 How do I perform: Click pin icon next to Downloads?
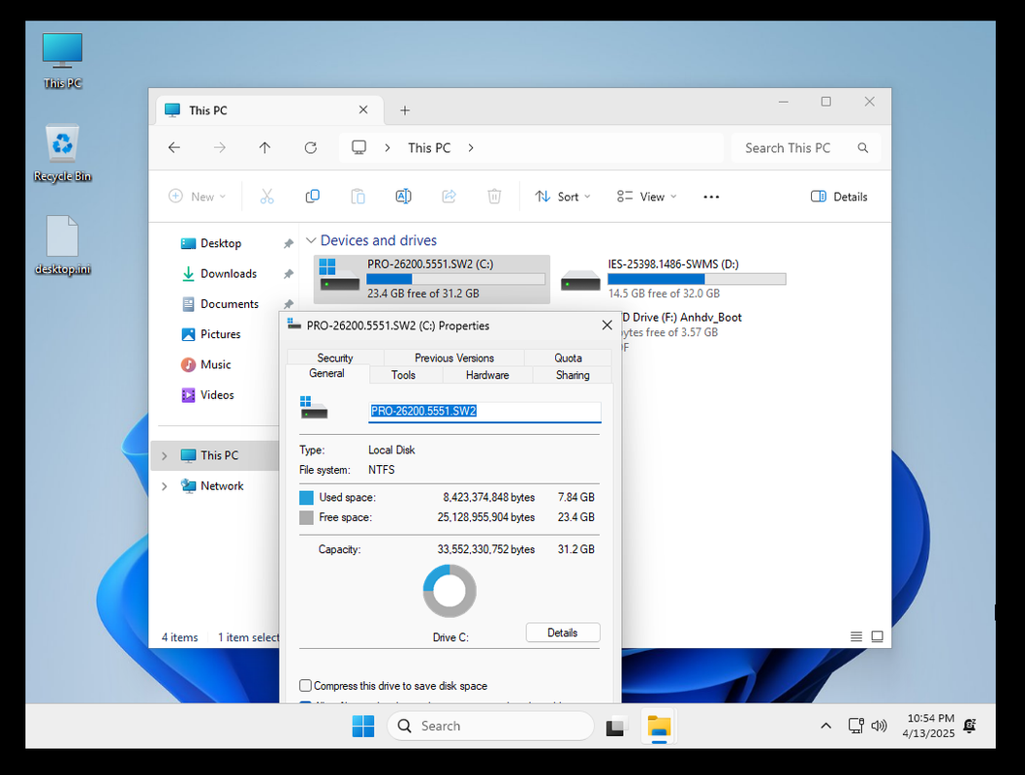(289, 274)
